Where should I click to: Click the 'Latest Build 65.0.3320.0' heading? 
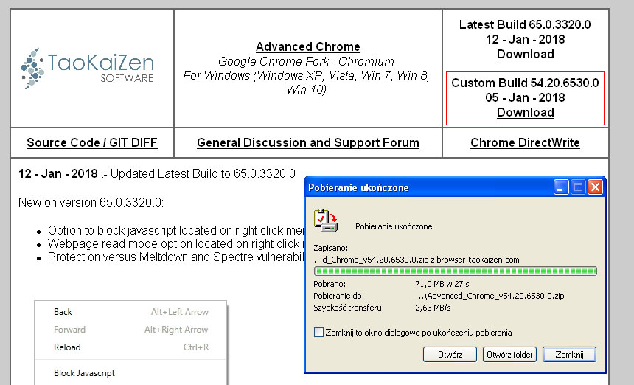tap(525, 24)
